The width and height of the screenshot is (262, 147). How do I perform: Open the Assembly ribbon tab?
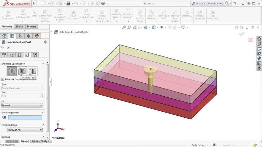(x=7, y=27)
